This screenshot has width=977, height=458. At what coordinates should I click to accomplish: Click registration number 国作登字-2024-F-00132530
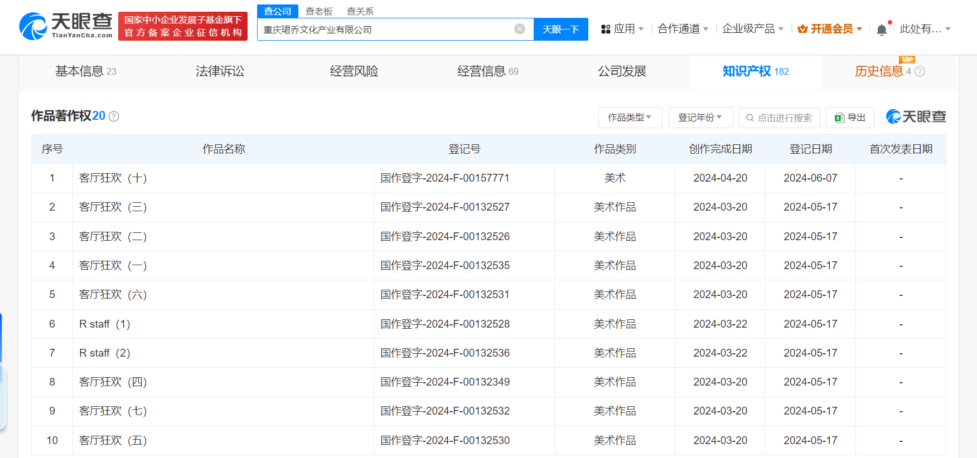point(445,440)
